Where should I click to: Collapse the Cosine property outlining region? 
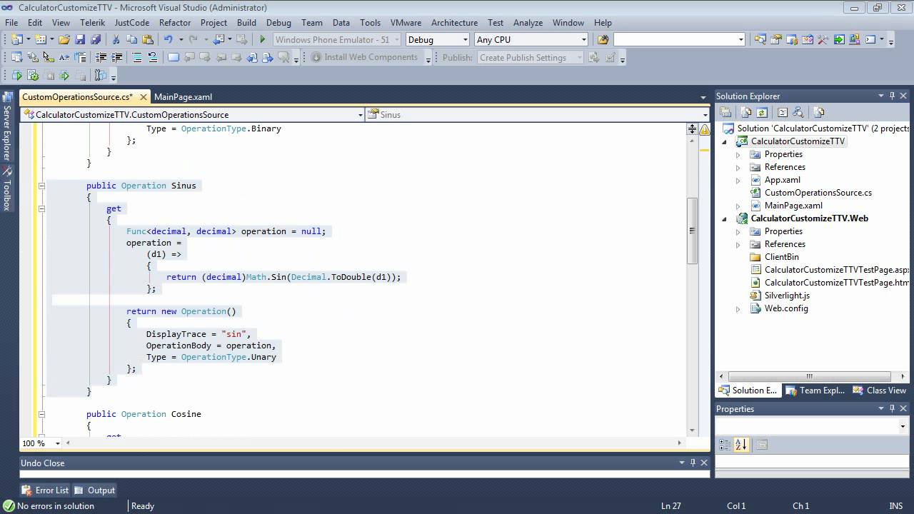41,414
